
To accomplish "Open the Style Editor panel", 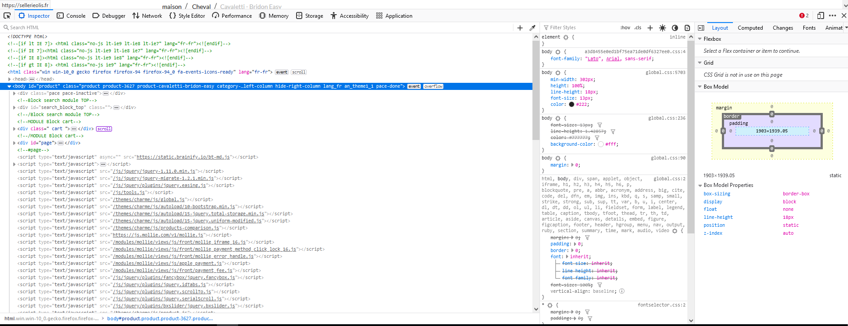I will point(187,16).
